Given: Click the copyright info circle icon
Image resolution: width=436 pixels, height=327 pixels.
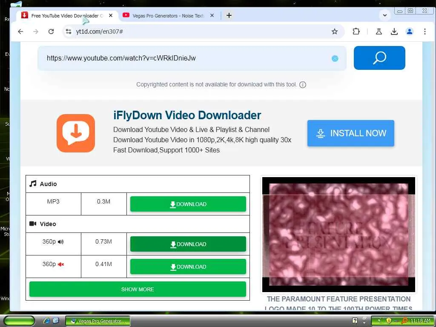Looking at the screenshot, I should click(x=303, y=85).
